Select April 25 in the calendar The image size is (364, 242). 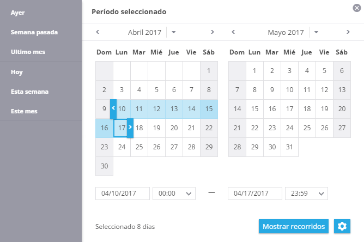139,147
